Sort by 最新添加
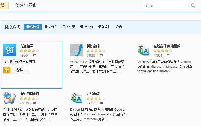The image size is (201, 126). [105, 27]
